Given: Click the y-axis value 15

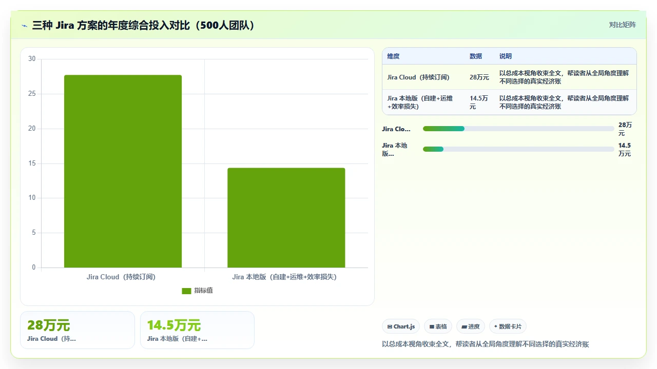Looking at the screenshot, I should click(x=32, y=163).
